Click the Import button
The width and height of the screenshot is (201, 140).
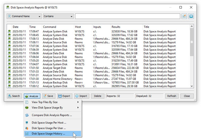81,96
